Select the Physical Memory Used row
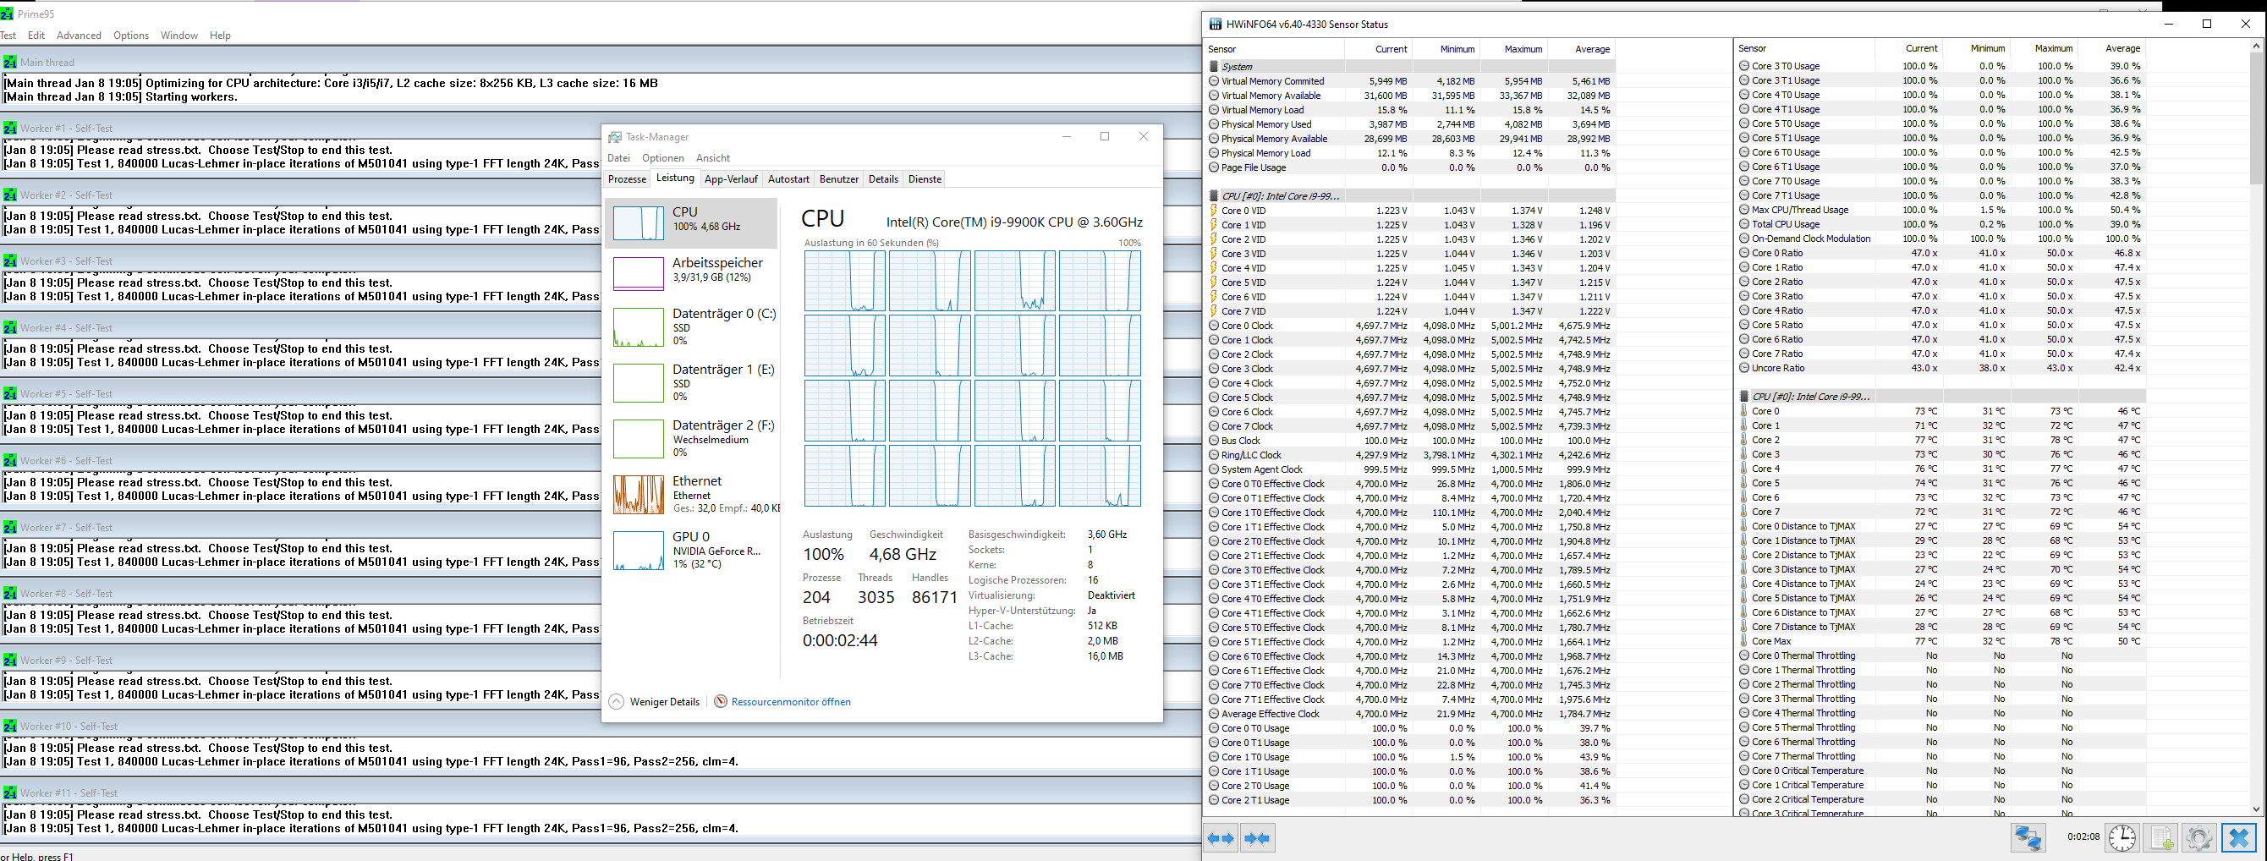Image resolution: width=2267 pixels, height=861 pixels. pos(1410,124)
